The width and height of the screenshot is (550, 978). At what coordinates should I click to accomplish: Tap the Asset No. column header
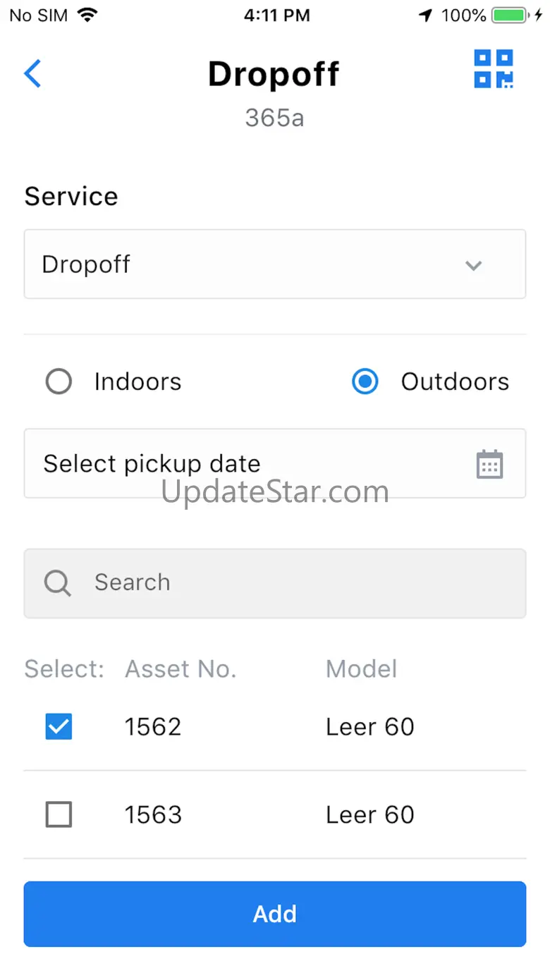pos(181,668)
